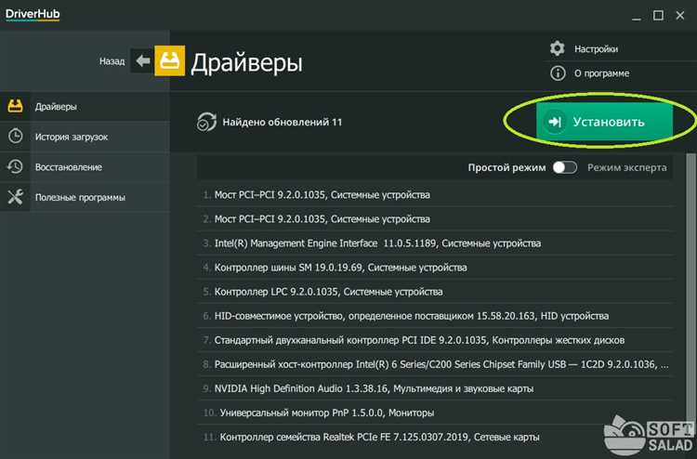Toggle the Простой режим / Режим эксперта switch
The width and height of the screenshot is (697, 459).
pyautogui.click(x=564, y=167)
